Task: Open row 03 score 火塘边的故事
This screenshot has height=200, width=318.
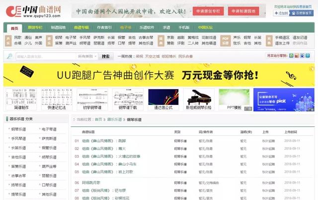Action: point(111,156)
